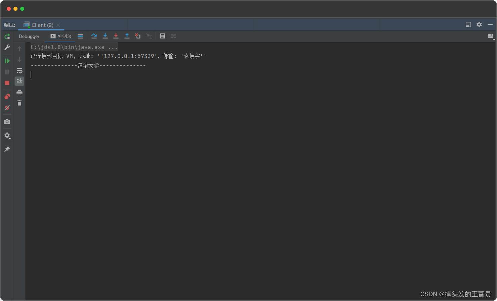Move up the stack trace arrow
The height and width of the screenshot is (301, 497).
(19, 49)
